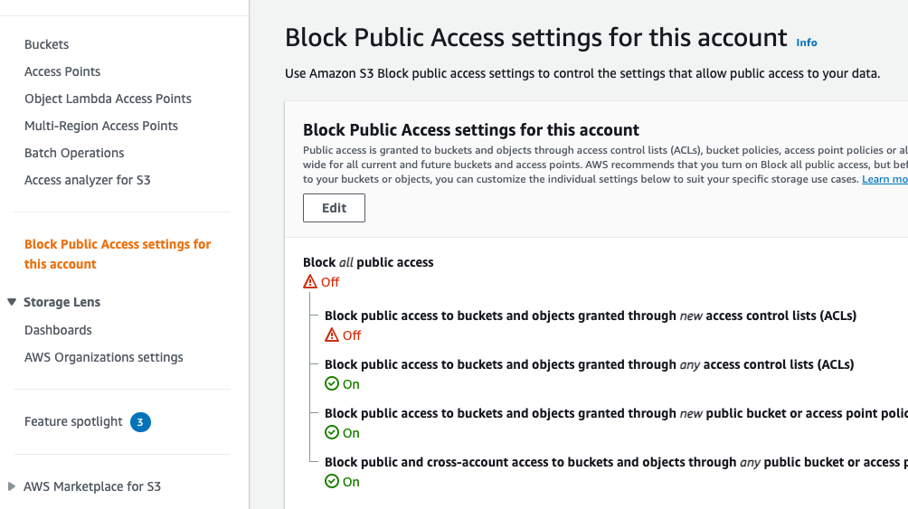Open Storage Lens Dashboards
Screen dimensions: 908x509
click(x=58, y=330)
